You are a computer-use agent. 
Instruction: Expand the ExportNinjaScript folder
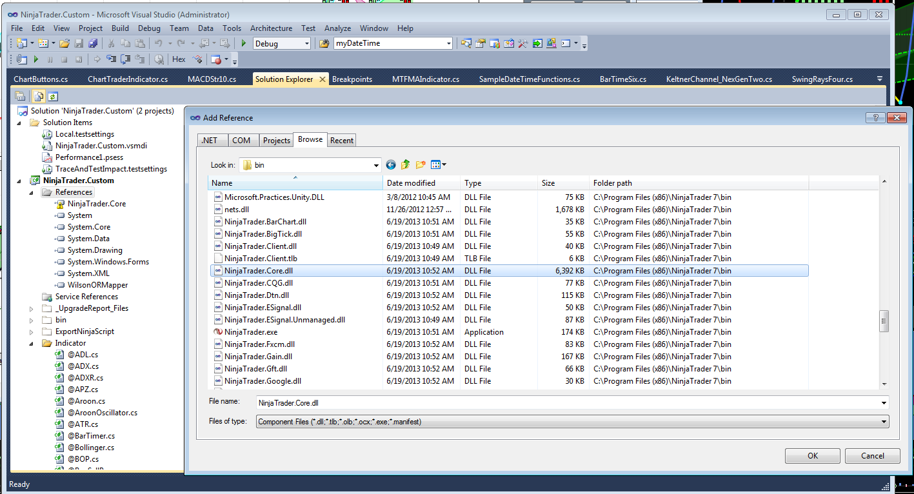tap(31, 331)
